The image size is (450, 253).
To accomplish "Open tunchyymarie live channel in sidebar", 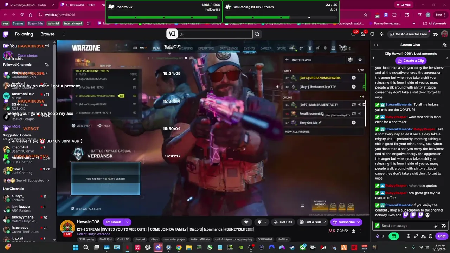I will [26, 219].
